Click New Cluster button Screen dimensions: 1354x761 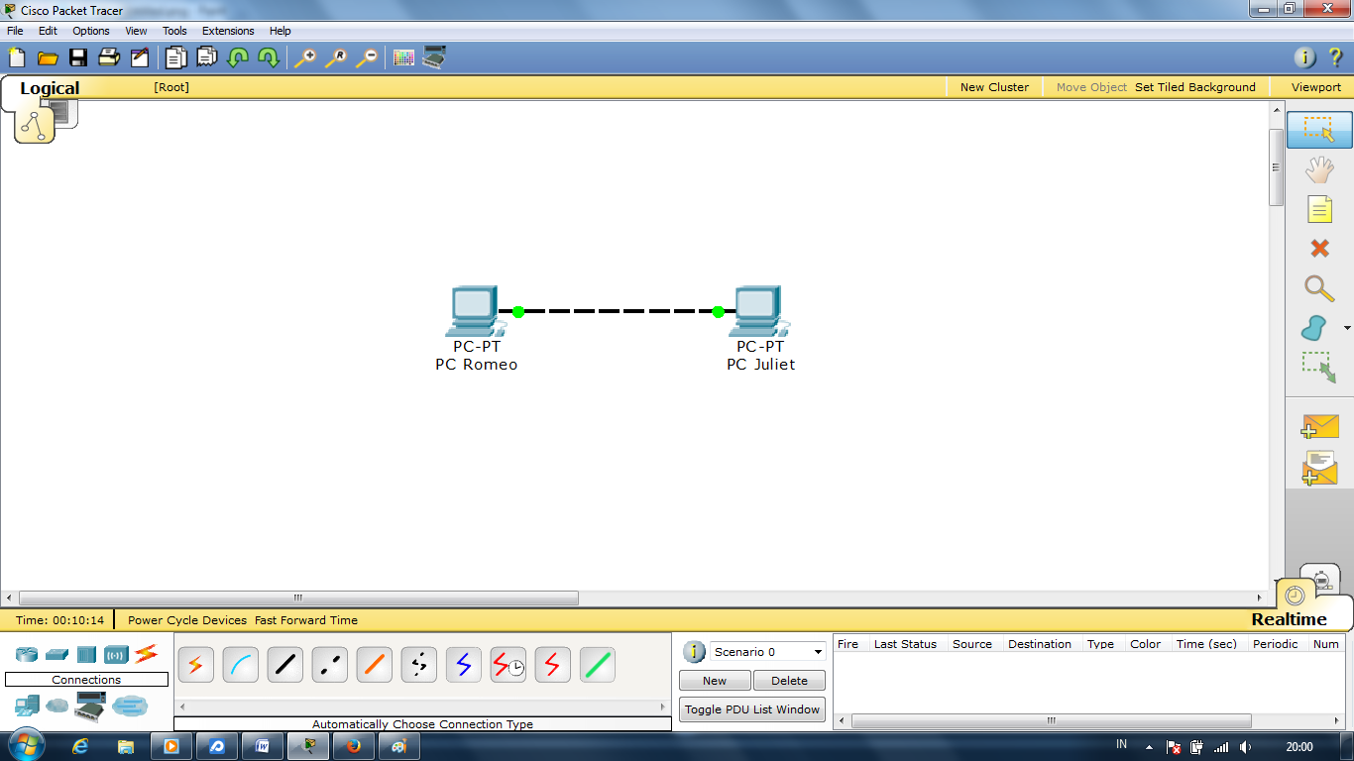tap(994, 87)
